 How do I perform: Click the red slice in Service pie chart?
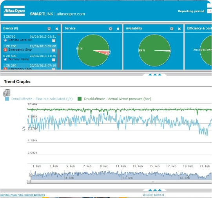pos(104,53)
